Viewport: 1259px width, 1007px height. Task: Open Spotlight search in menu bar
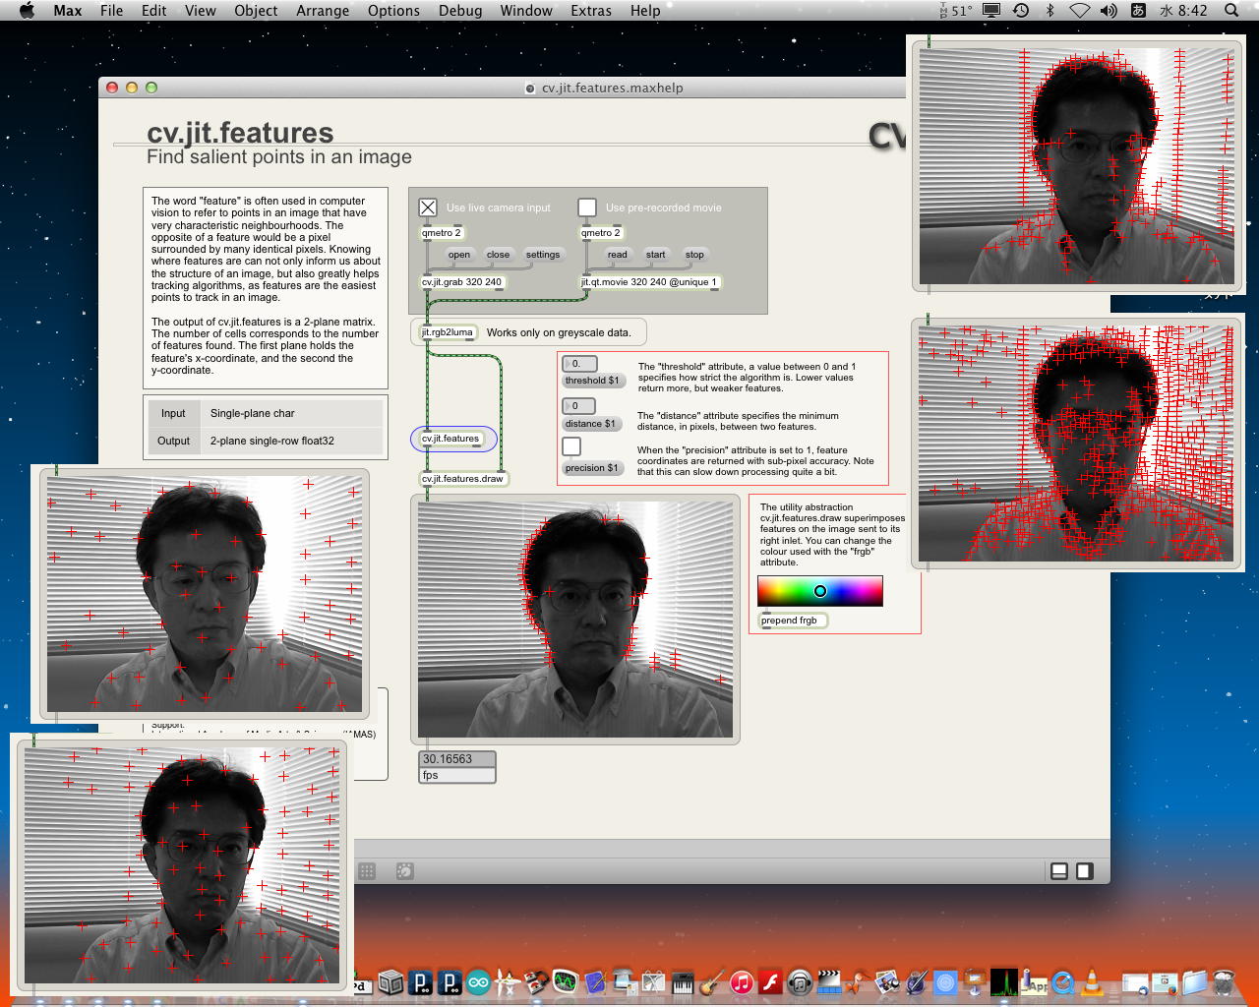(x=1231, y=11)
